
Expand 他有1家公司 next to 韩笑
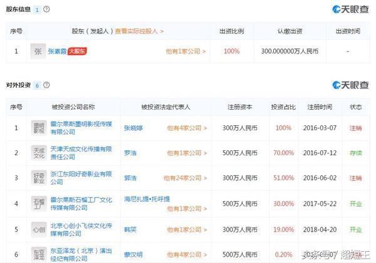[187, 229]
